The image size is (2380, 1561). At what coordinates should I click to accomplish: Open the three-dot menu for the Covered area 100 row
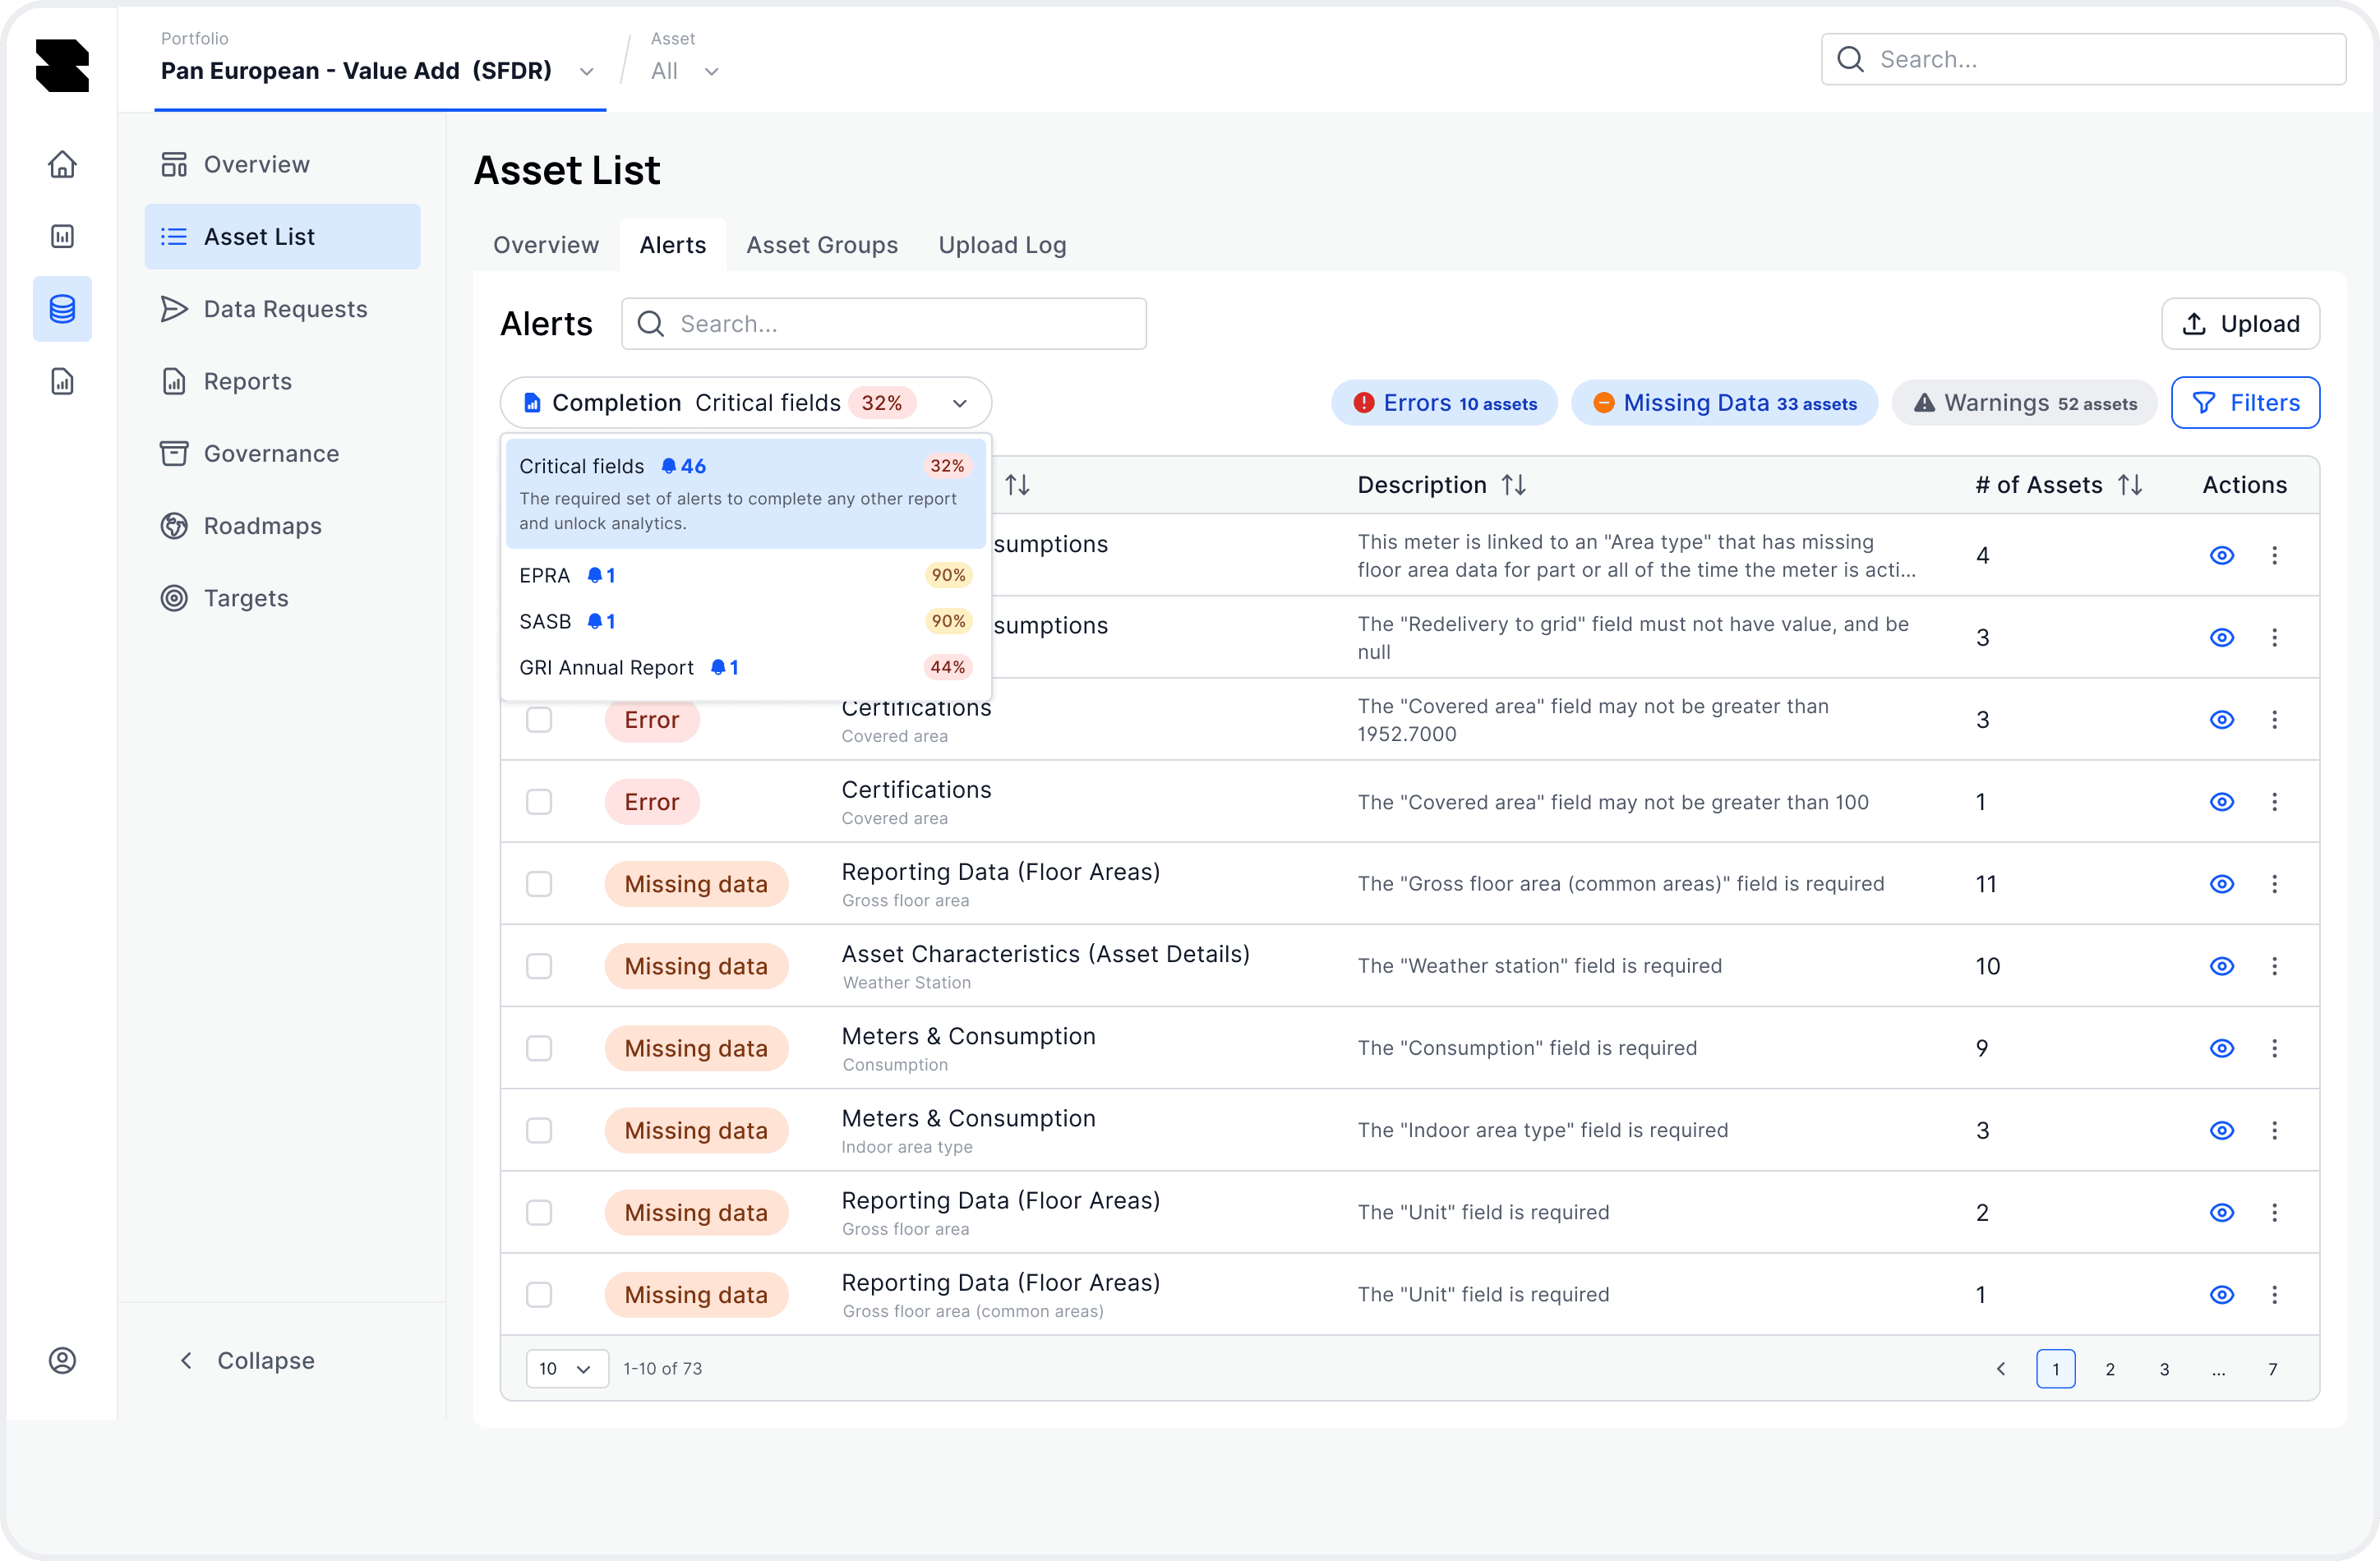(2274, 802)
